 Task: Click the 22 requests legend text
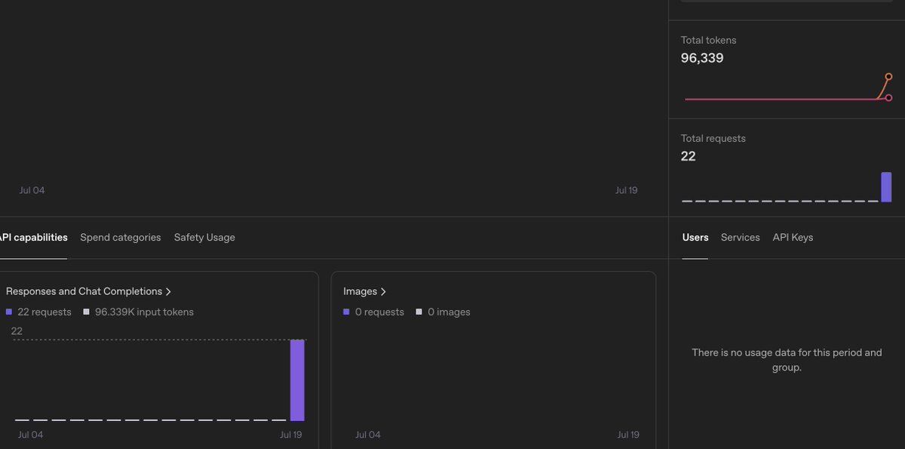pos(44,312)
